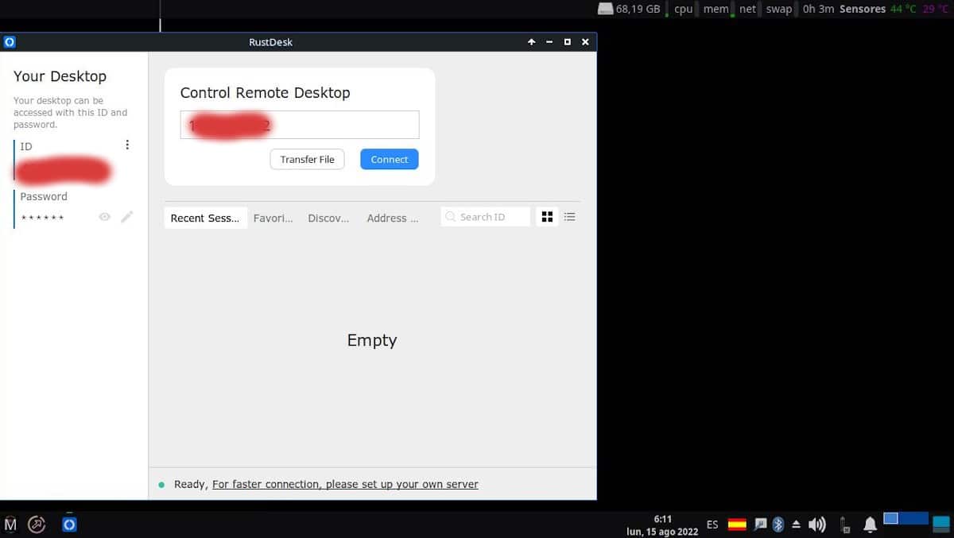Open the notifications bell icon

coord(871,524)
